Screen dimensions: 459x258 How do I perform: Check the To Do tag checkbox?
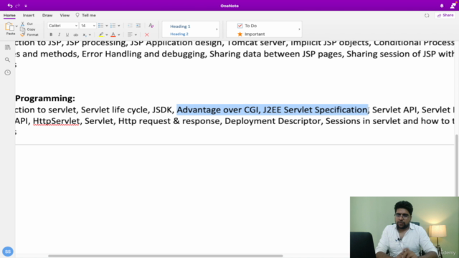[240, 26]
